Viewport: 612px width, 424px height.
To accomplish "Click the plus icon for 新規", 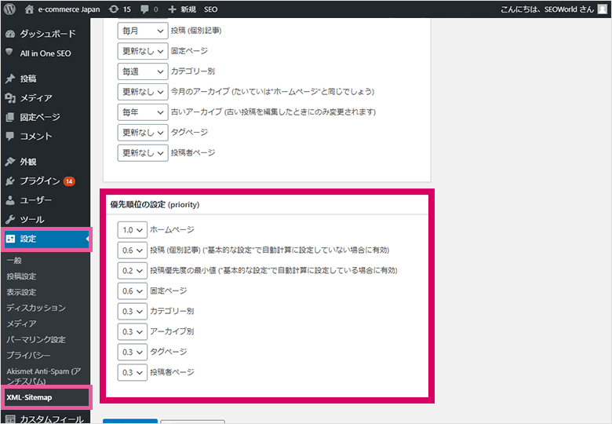I will point(172,9).
